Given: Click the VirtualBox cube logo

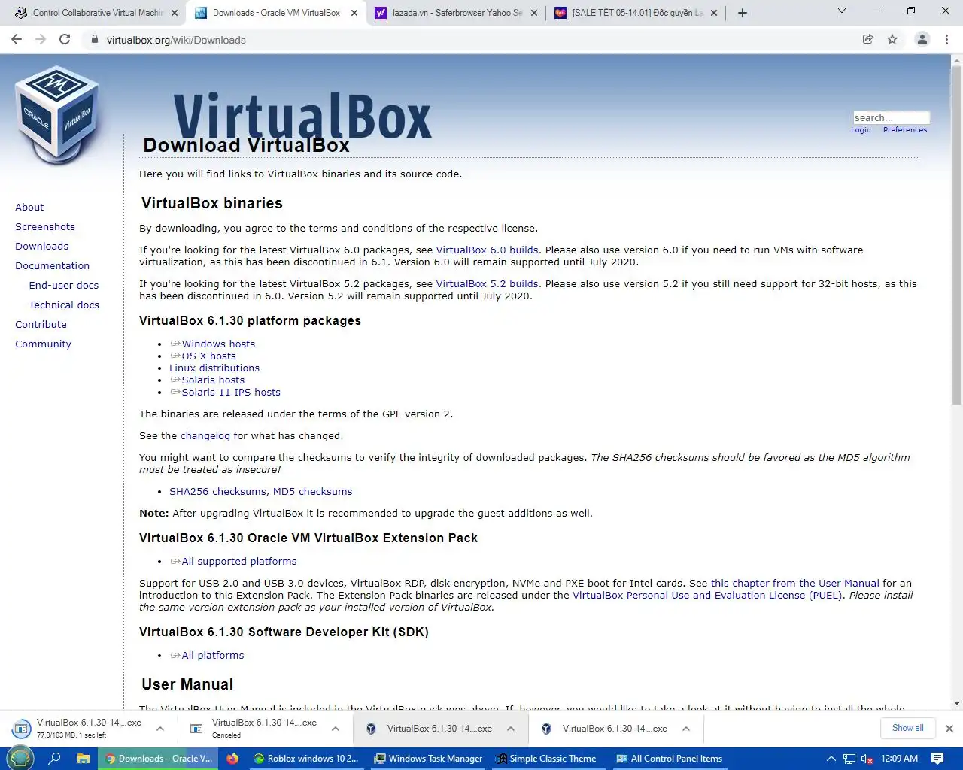Looking at the screenshot, I should pos(58,114).
